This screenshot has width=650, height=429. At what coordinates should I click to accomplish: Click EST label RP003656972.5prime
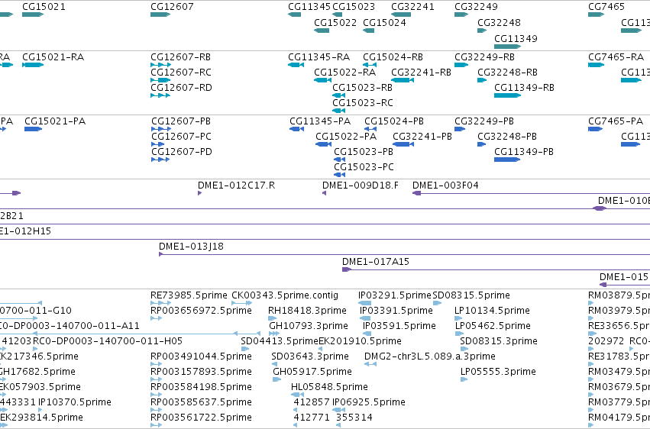coord(201,311)
